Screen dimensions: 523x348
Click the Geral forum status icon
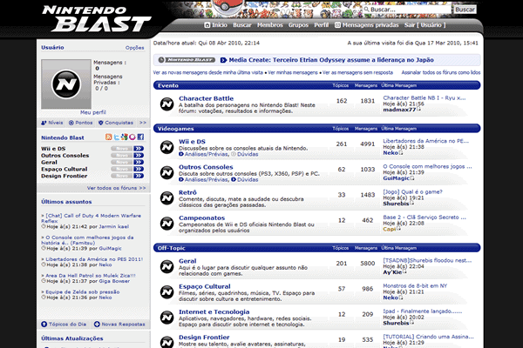click(x=166, y=266)
